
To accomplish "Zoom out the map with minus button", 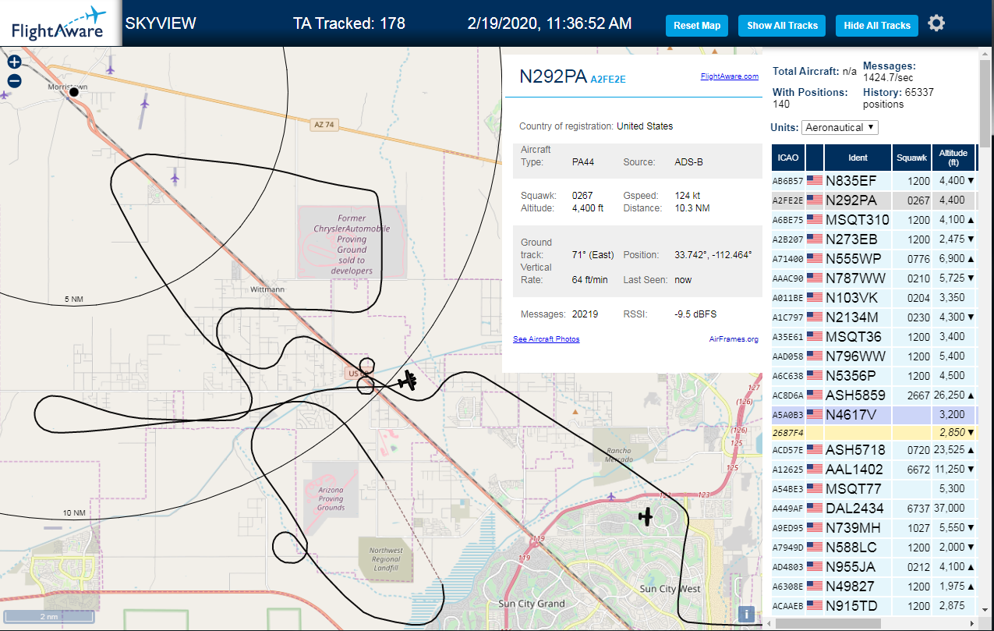I will click(14, 80).
